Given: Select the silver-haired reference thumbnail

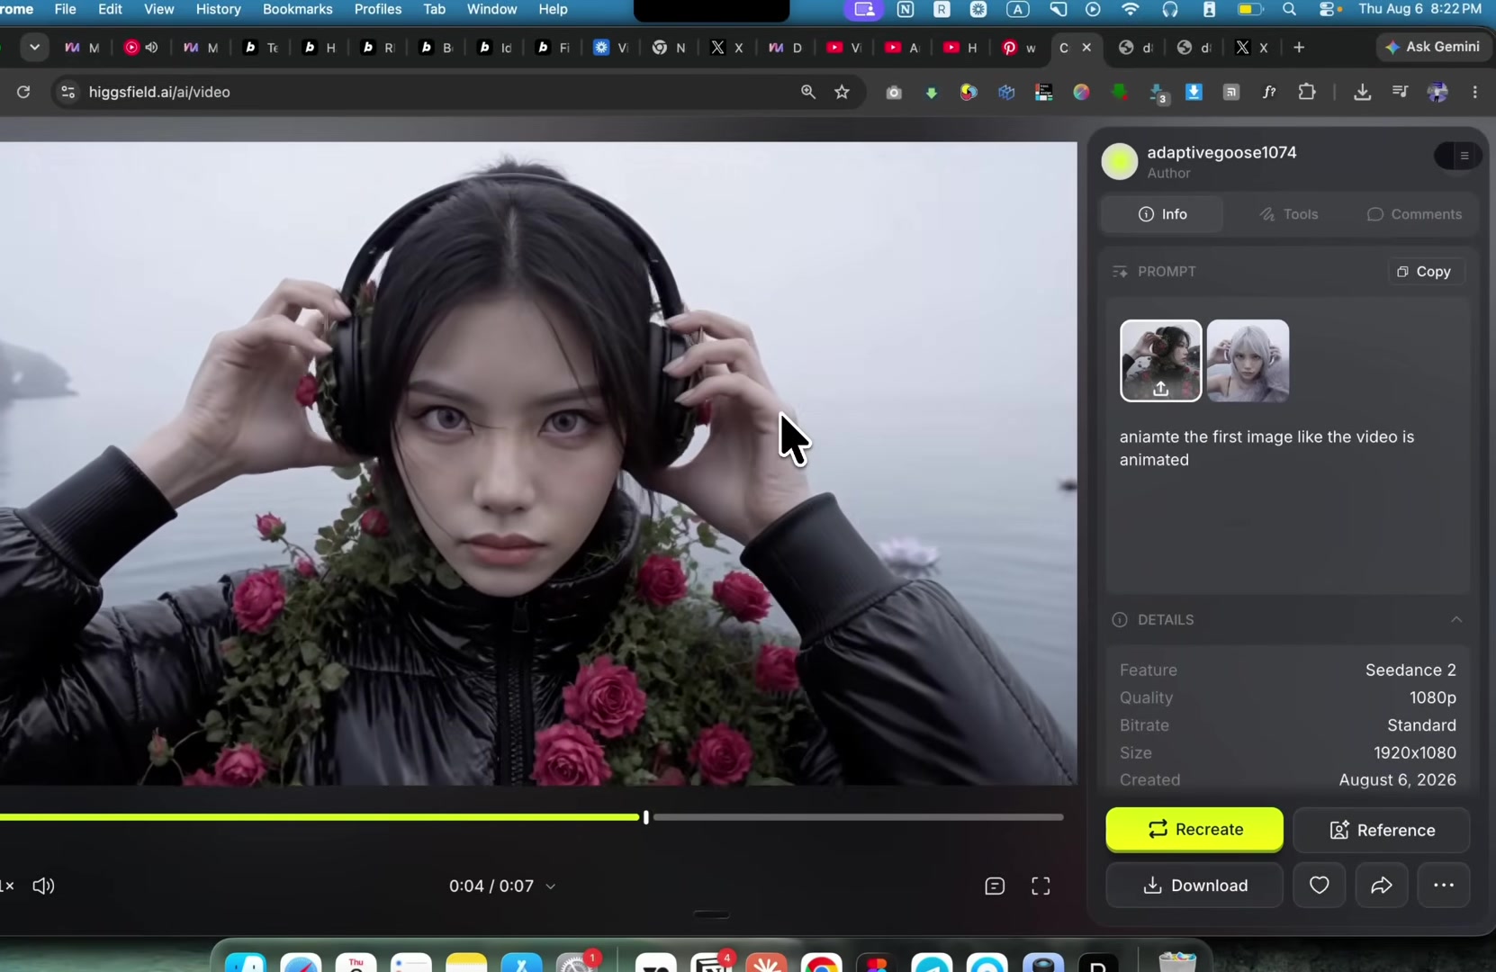Looking at the screenshot, I should click(x=1248, y=360).
